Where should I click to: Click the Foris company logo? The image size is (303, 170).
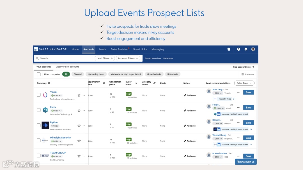click(45, 110)
